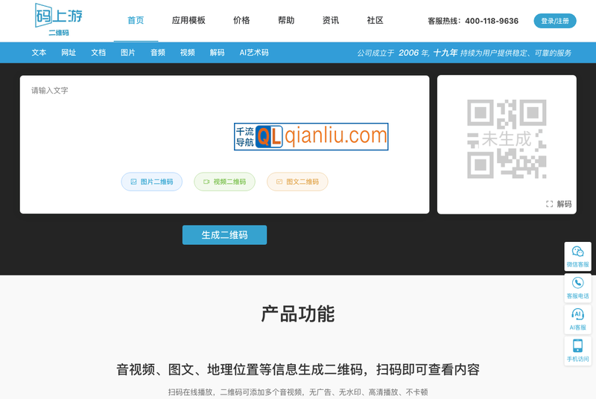
Task: Open the 手机访问 mobile access icon
Action: tap(577, 351)
